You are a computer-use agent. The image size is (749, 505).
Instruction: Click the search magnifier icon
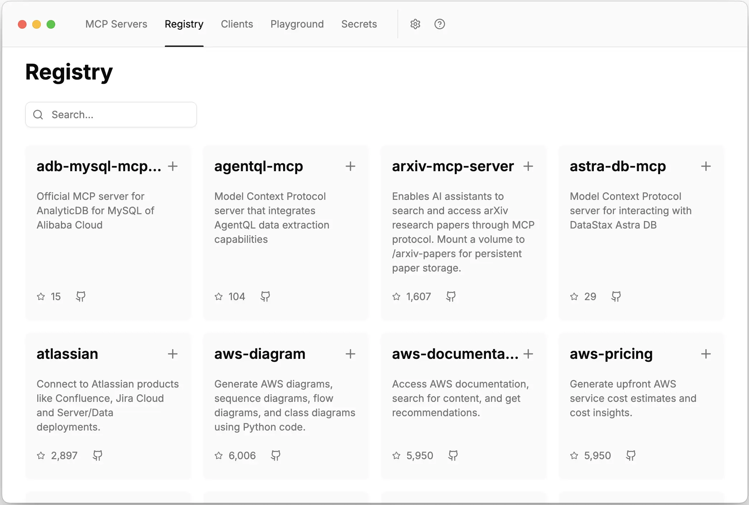pyautogui.click(x=38, y=114)
